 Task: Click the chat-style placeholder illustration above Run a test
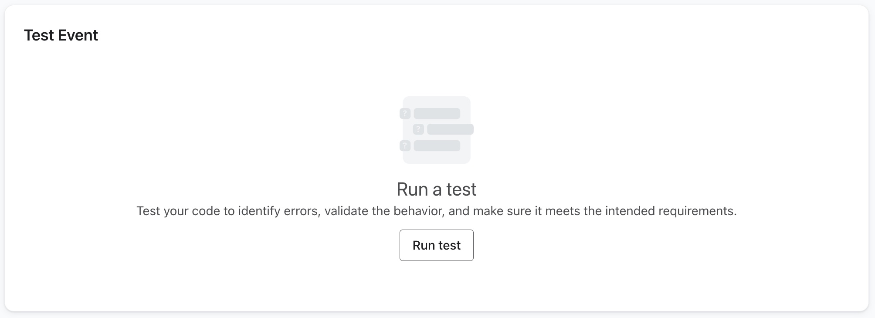pyautogui.click(x=437, y=130)
